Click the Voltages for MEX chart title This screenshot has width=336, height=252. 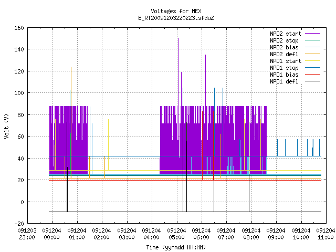click(176, 11)
